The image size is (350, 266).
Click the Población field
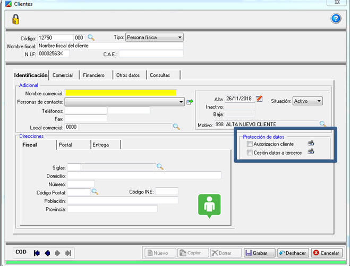123,200
